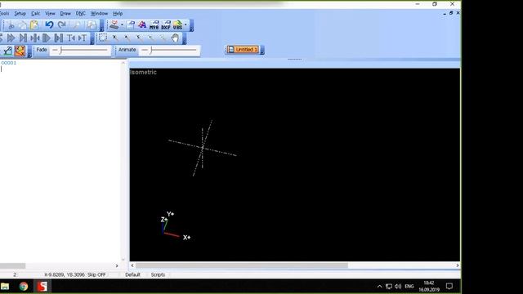Screen dimensions: 523x294
Task: Click the backplot horizontal scrollbar
Action: 242,265
